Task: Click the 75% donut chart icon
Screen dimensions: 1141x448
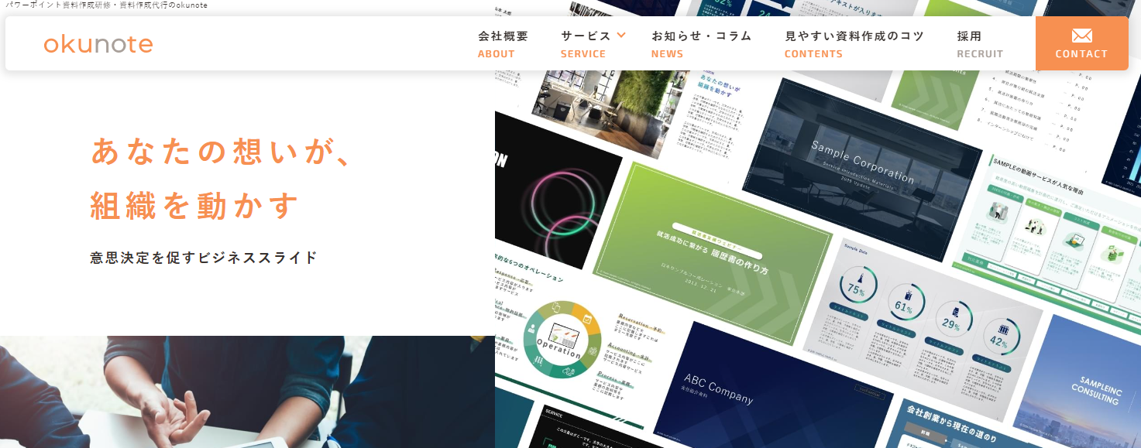Action: pyautogui.click(x=857, y=288)
